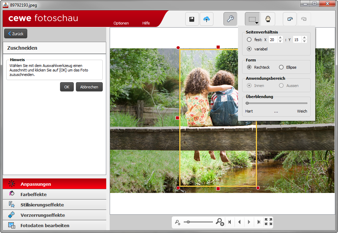Click the X aspect ratio input field
Screen dimensions: 338x233
pyautogui.click(x=272, y=40)
